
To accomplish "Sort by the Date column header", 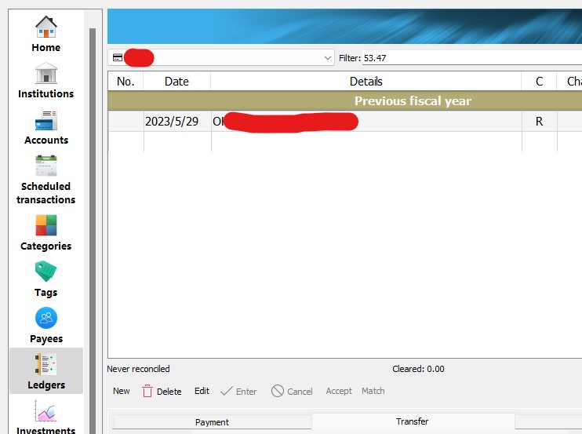I will 176,82.
